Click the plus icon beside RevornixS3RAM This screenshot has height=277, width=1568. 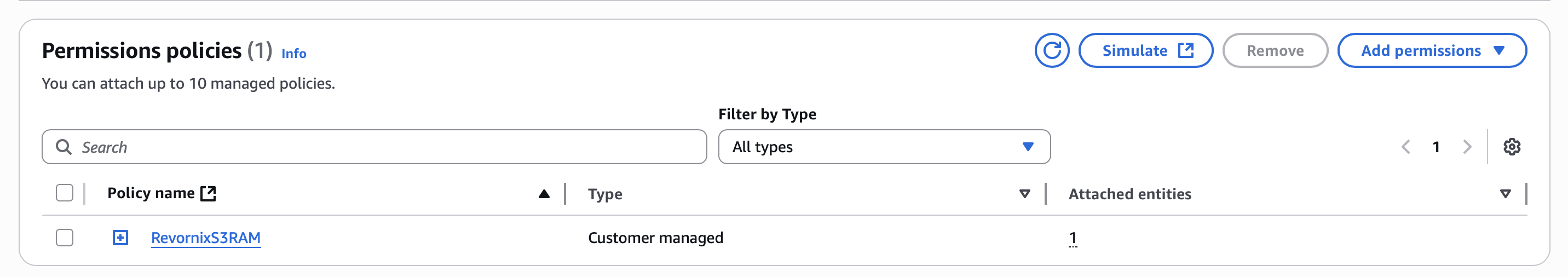coord(120,238)
